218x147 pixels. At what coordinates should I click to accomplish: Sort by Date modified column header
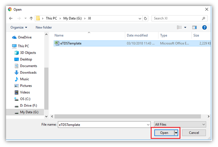click(137, 36)
